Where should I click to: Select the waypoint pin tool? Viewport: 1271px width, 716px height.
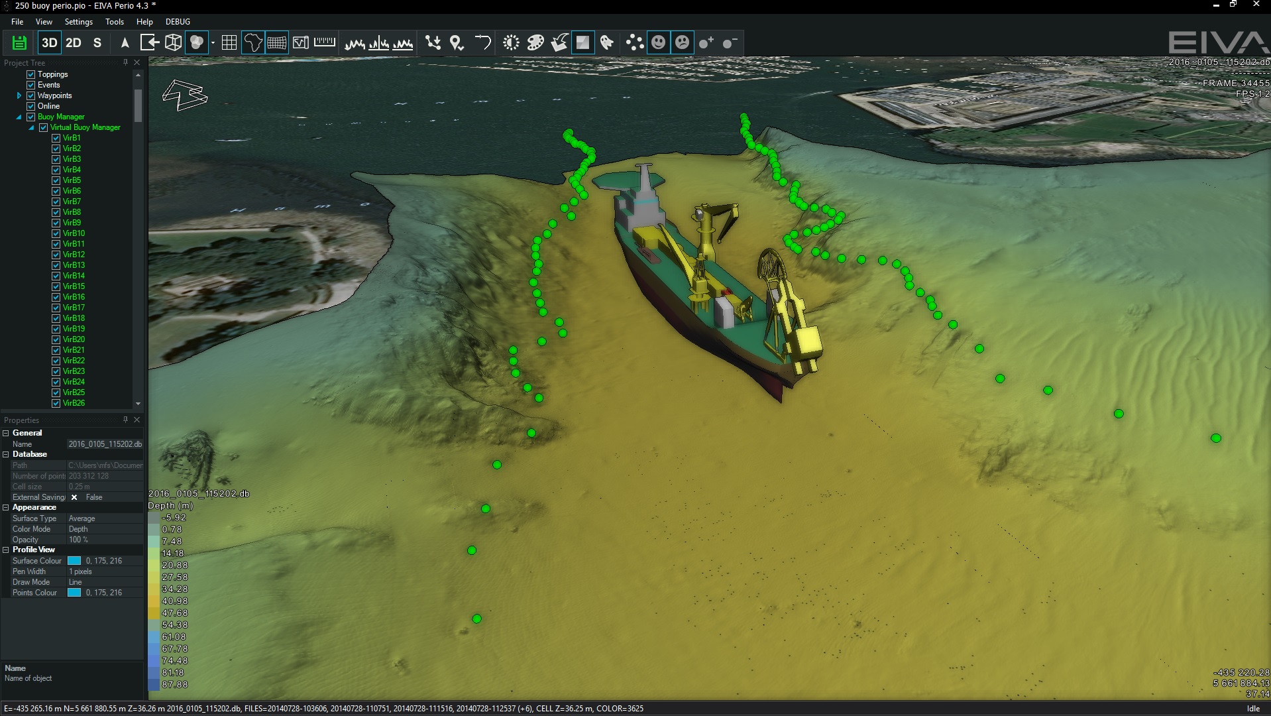[x=457, y=42]
